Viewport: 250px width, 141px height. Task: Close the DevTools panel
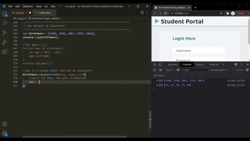(247, 64)
